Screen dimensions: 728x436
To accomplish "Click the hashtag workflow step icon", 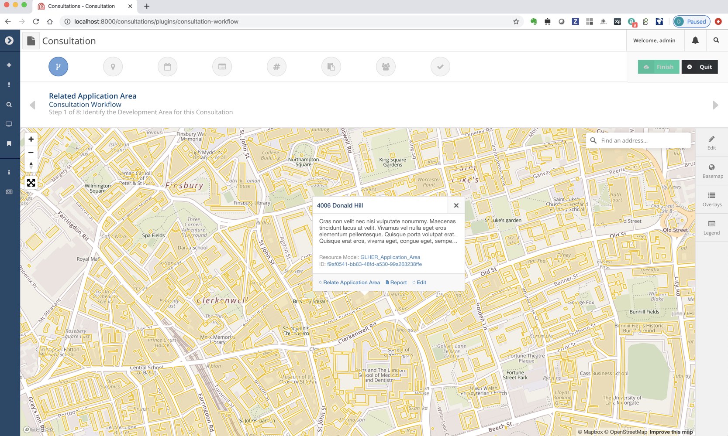I will tap(276, 66).
